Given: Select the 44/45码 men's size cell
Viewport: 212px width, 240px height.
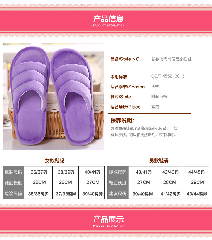Looking at the screenshot, I should coord(196,172).
